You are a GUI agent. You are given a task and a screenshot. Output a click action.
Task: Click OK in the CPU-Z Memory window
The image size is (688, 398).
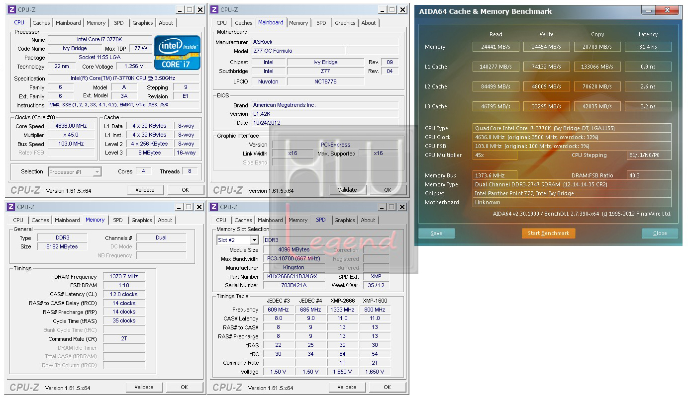(184, 387)
